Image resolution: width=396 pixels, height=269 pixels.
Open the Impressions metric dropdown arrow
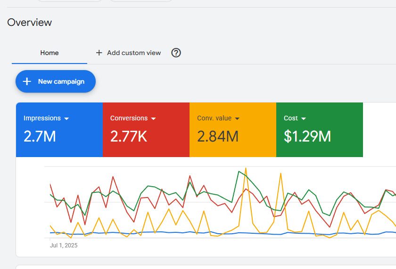pyautogui.click(x=66, y=119)
